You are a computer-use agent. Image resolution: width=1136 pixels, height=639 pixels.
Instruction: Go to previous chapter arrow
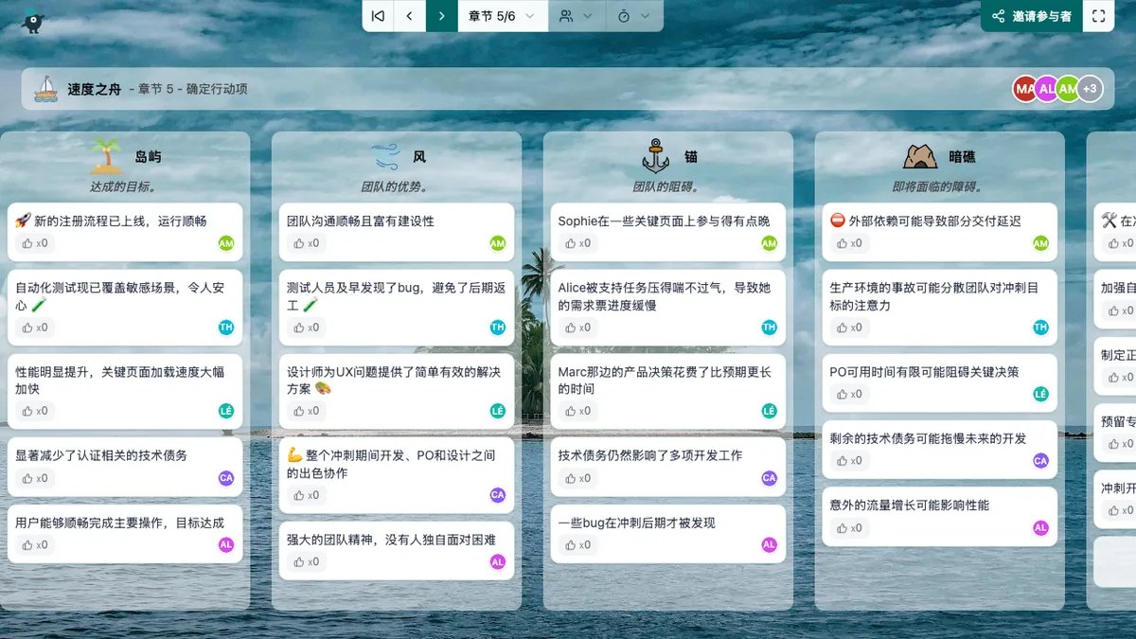click(409, 16)
